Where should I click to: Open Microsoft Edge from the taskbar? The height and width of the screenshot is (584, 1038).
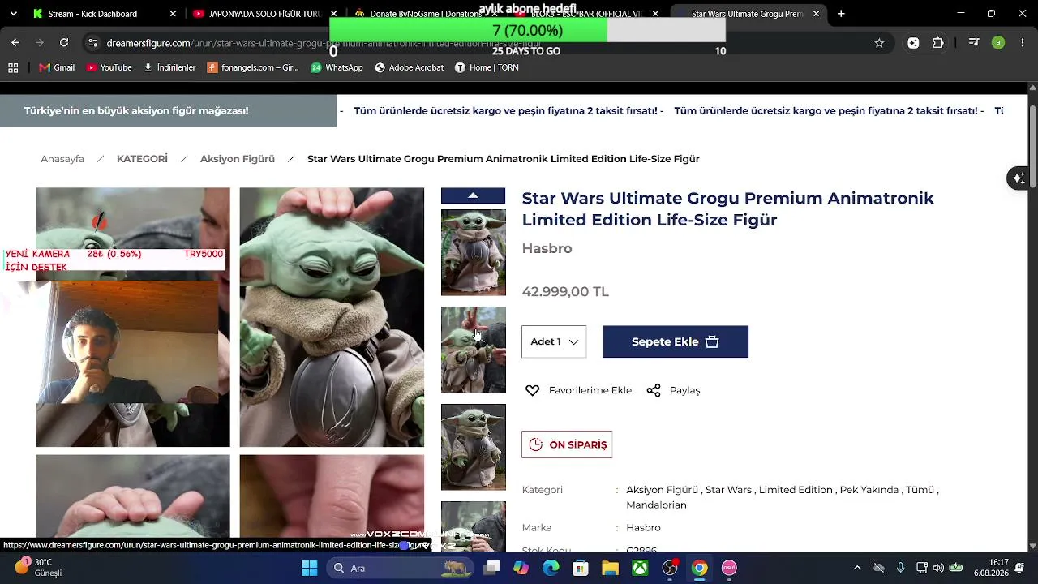(551, 568)
